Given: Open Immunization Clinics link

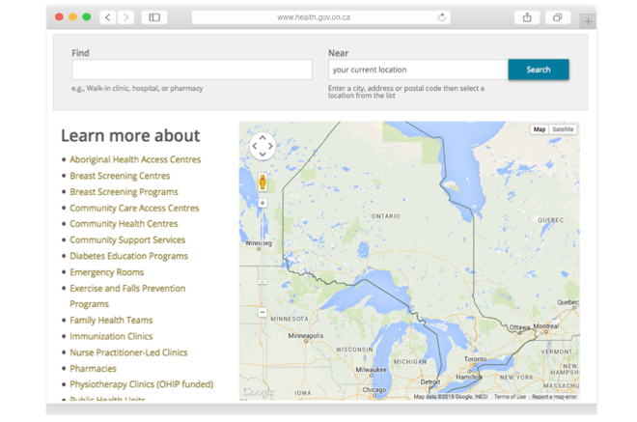Looking at the screenshot, I should (x=111, y=336).
